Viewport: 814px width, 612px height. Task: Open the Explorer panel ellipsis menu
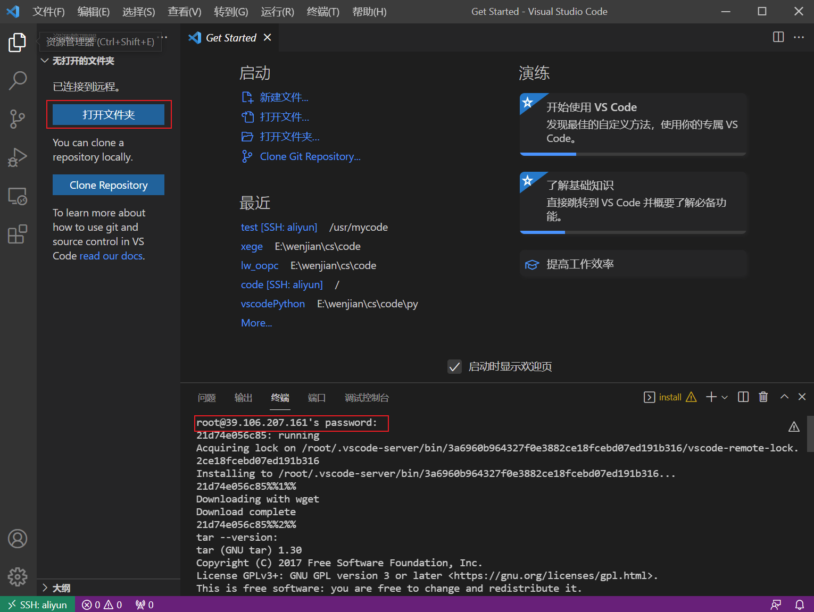tap(164, 37)
